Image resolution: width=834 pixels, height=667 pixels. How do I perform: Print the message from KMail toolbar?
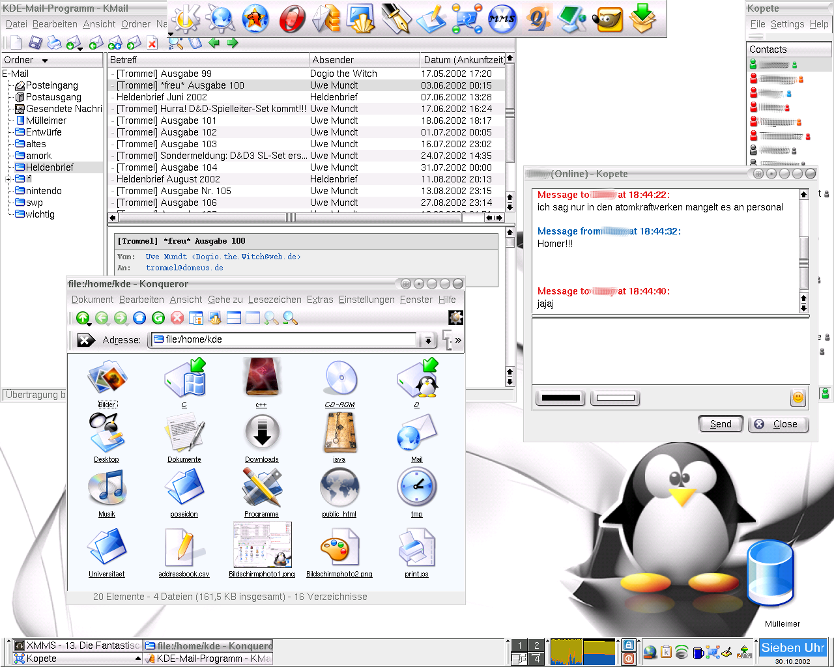(55, 43)
